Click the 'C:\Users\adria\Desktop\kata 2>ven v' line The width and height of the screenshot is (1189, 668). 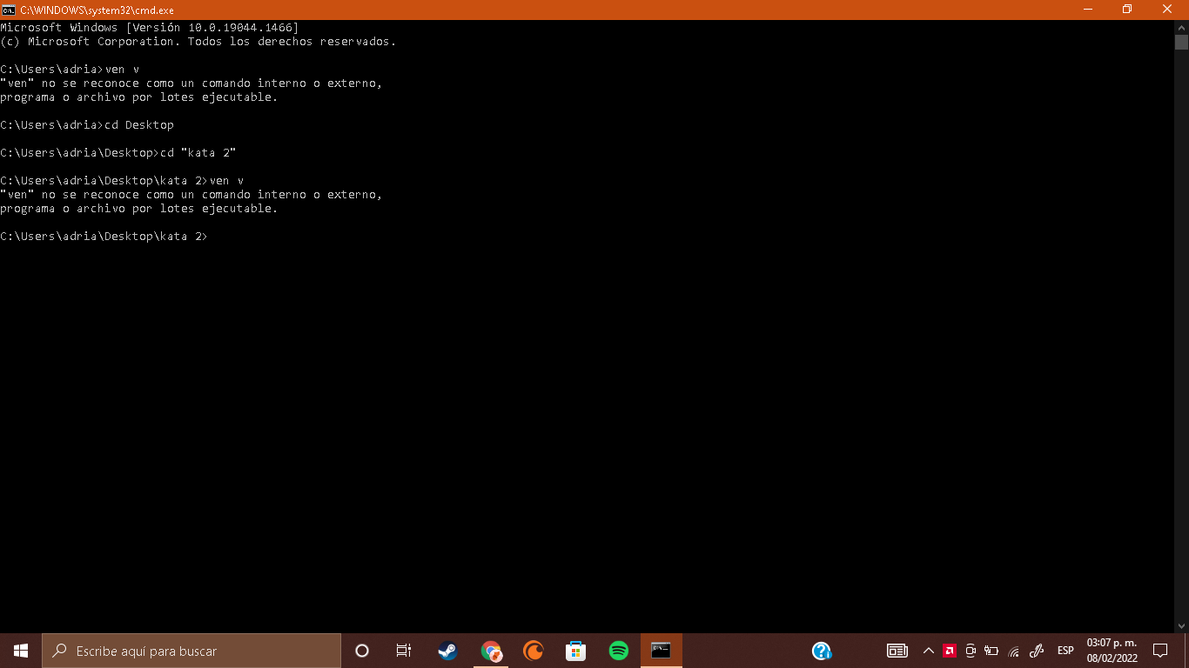pos(122,181)
